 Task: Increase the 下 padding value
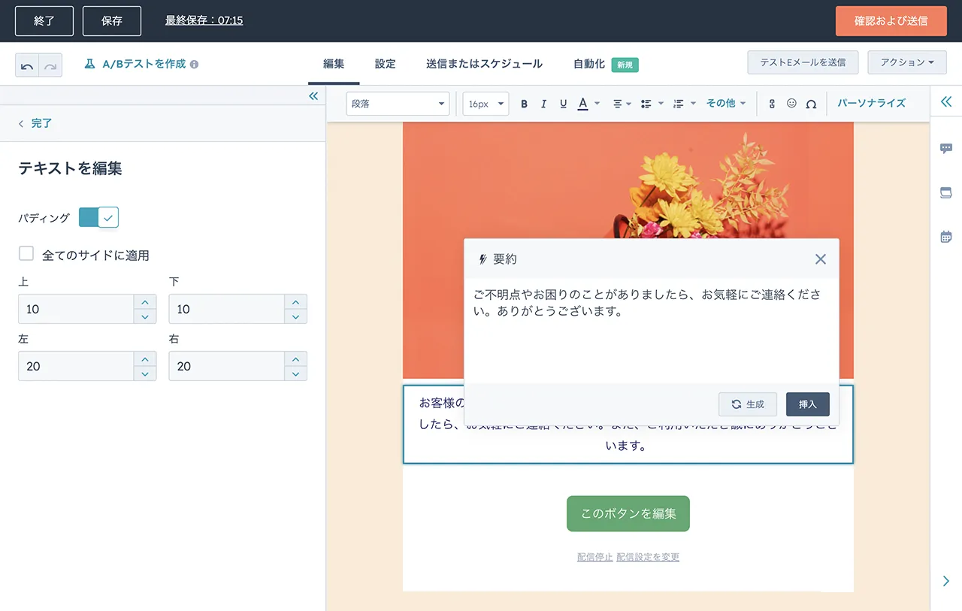(295, 302)
